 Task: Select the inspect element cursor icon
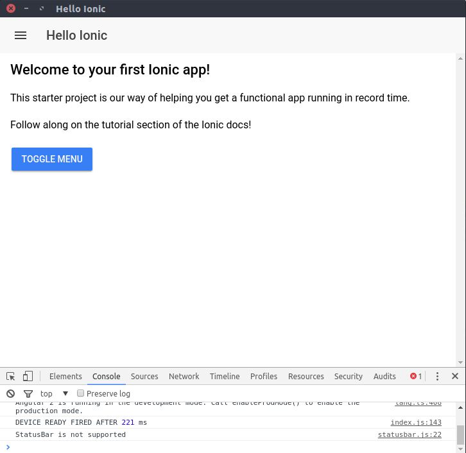click(11, 377)
